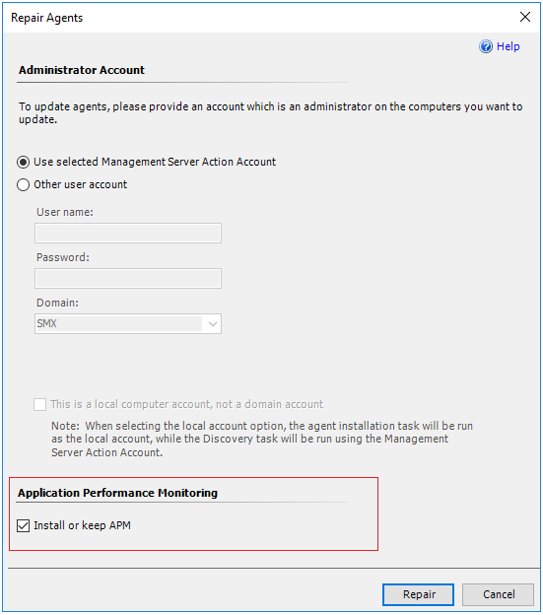Click into the User name text field
Viewport: 543px width, 615px height.
(128, 234)
